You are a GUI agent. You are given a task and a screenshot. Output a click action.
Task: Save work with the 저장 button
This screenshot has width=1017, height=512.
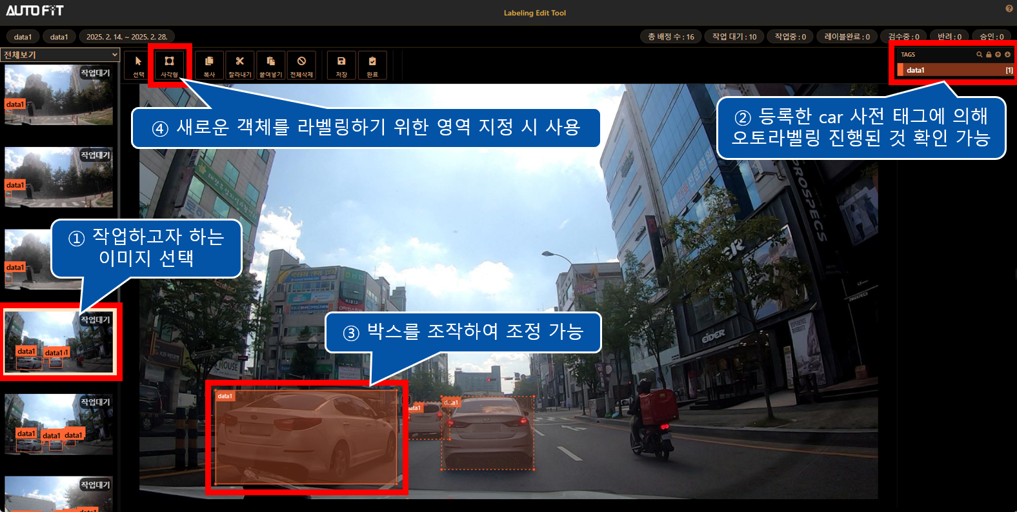pos(341,65)
